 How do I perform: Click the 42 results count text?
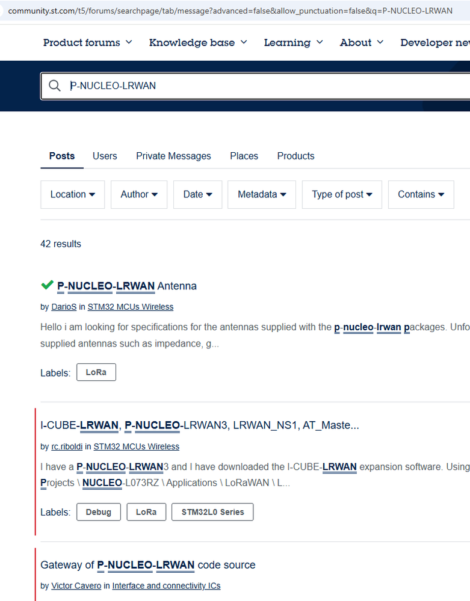61,244
